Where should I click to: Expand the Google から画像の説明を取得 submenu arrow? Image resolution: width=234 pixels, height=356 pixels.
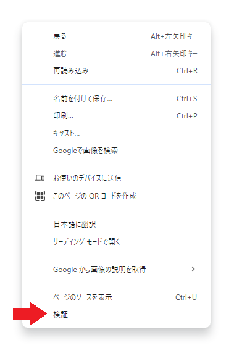coord(193,269)
